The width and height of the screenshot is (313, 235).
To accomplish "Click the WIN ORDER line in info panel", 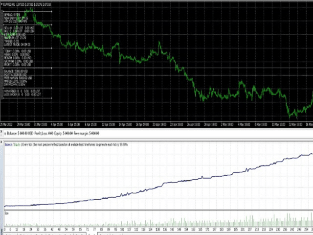I will pyautogui.click(x=22, y=91).
